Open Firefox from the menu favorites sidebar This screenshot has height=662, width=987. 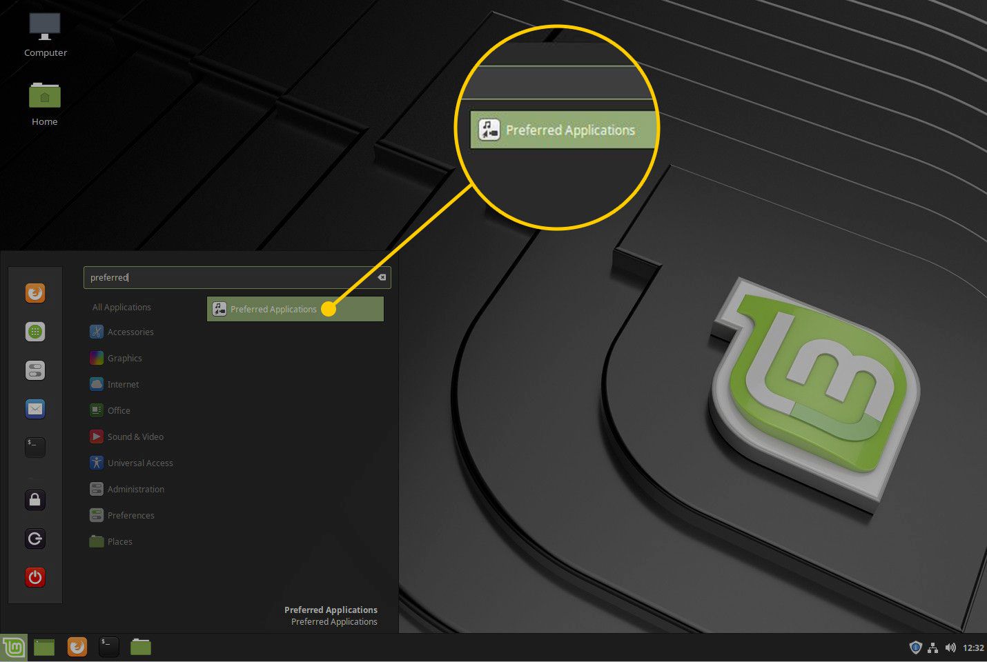pos(35,293)
